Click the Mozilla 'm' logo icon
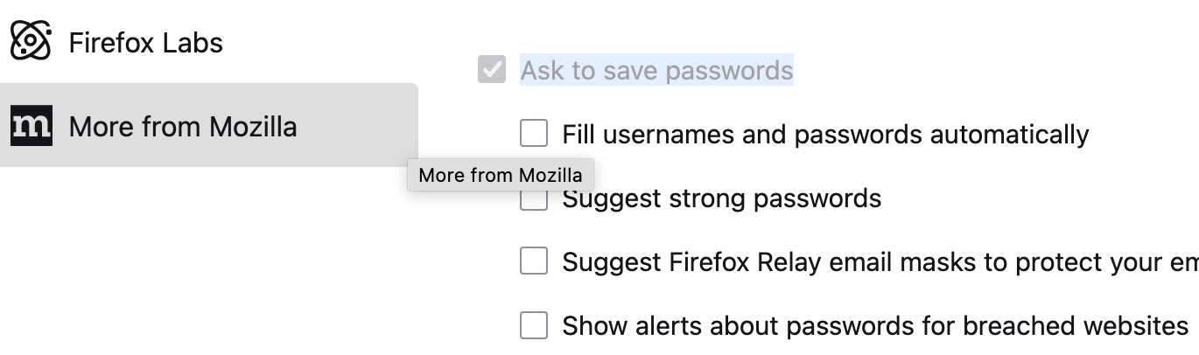1199x355 pixels. click(x=32, y=126)
